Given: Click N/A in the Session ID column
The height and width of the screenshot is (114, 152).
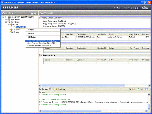Looking at the screenshot, I should [99, 37].
